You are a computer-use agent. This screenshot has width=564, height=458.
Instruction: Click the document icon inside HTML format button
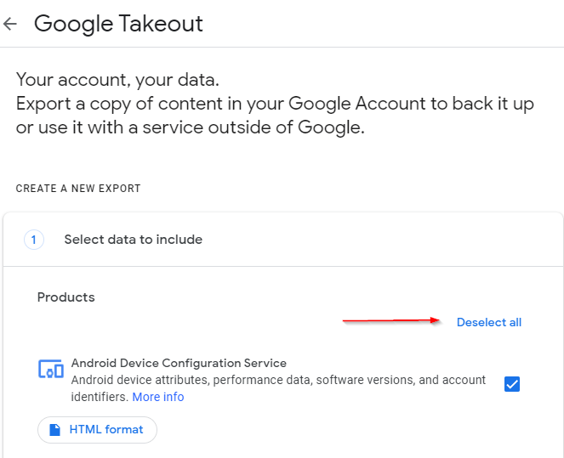coord(54,429)
